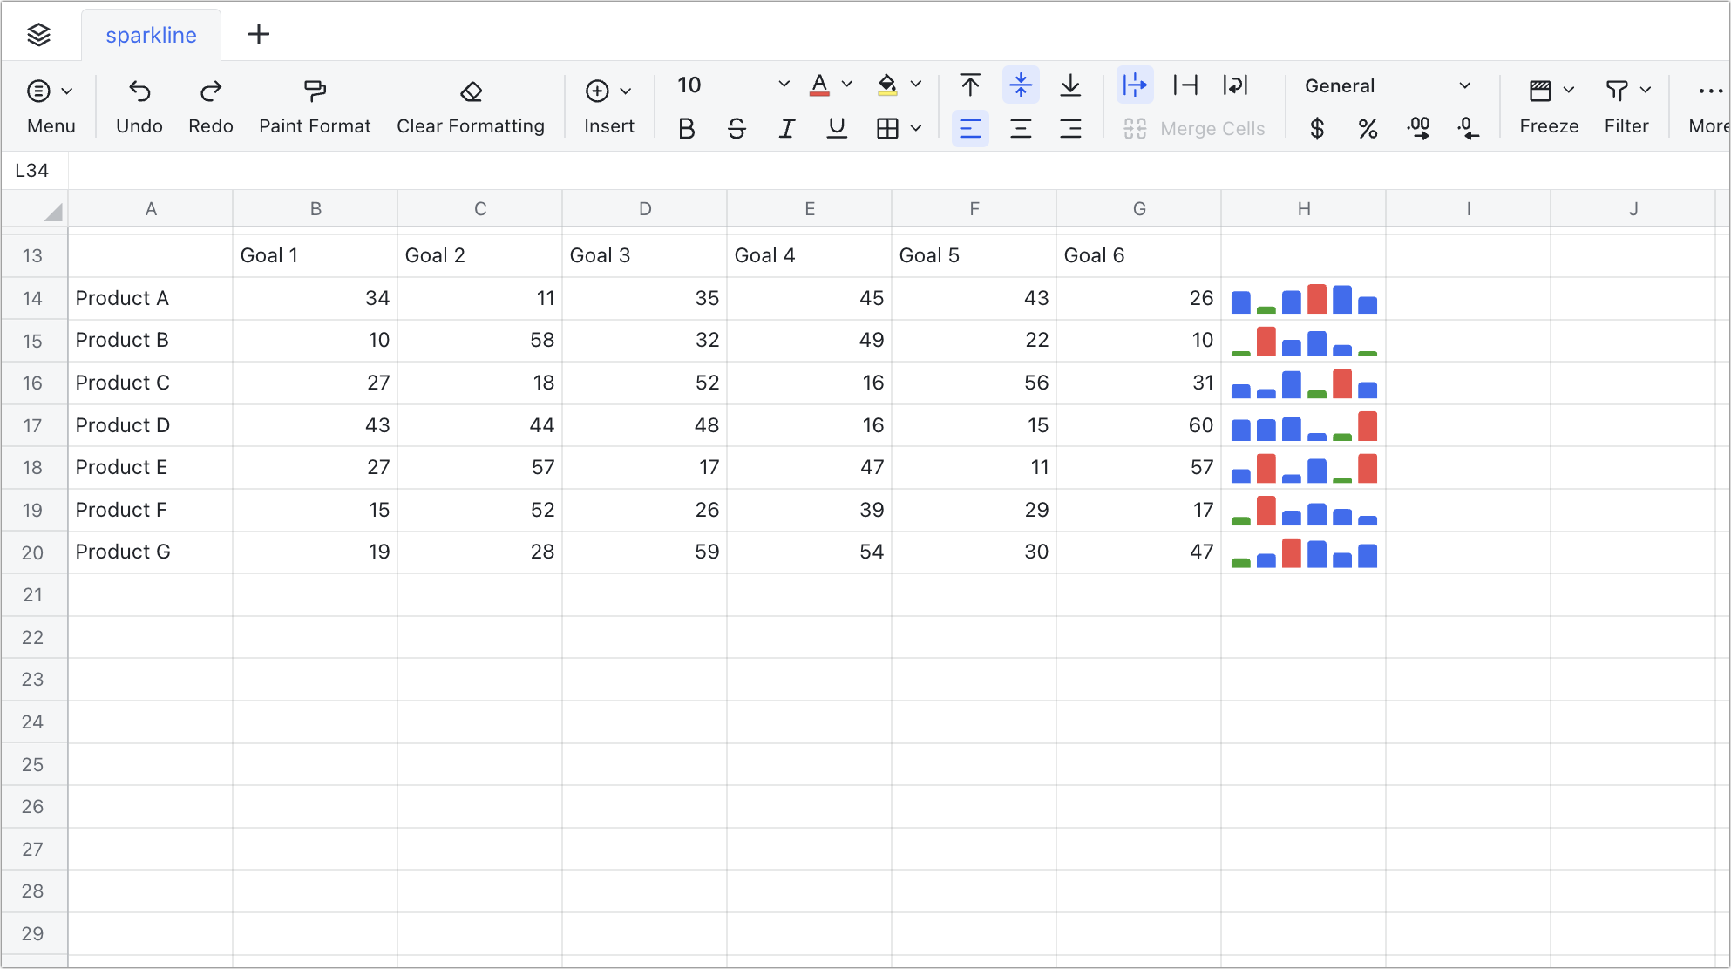This screenshot has width=1731, height=969.
Task: Enable the Filter on the sheet
Action: pos(1626,105)
